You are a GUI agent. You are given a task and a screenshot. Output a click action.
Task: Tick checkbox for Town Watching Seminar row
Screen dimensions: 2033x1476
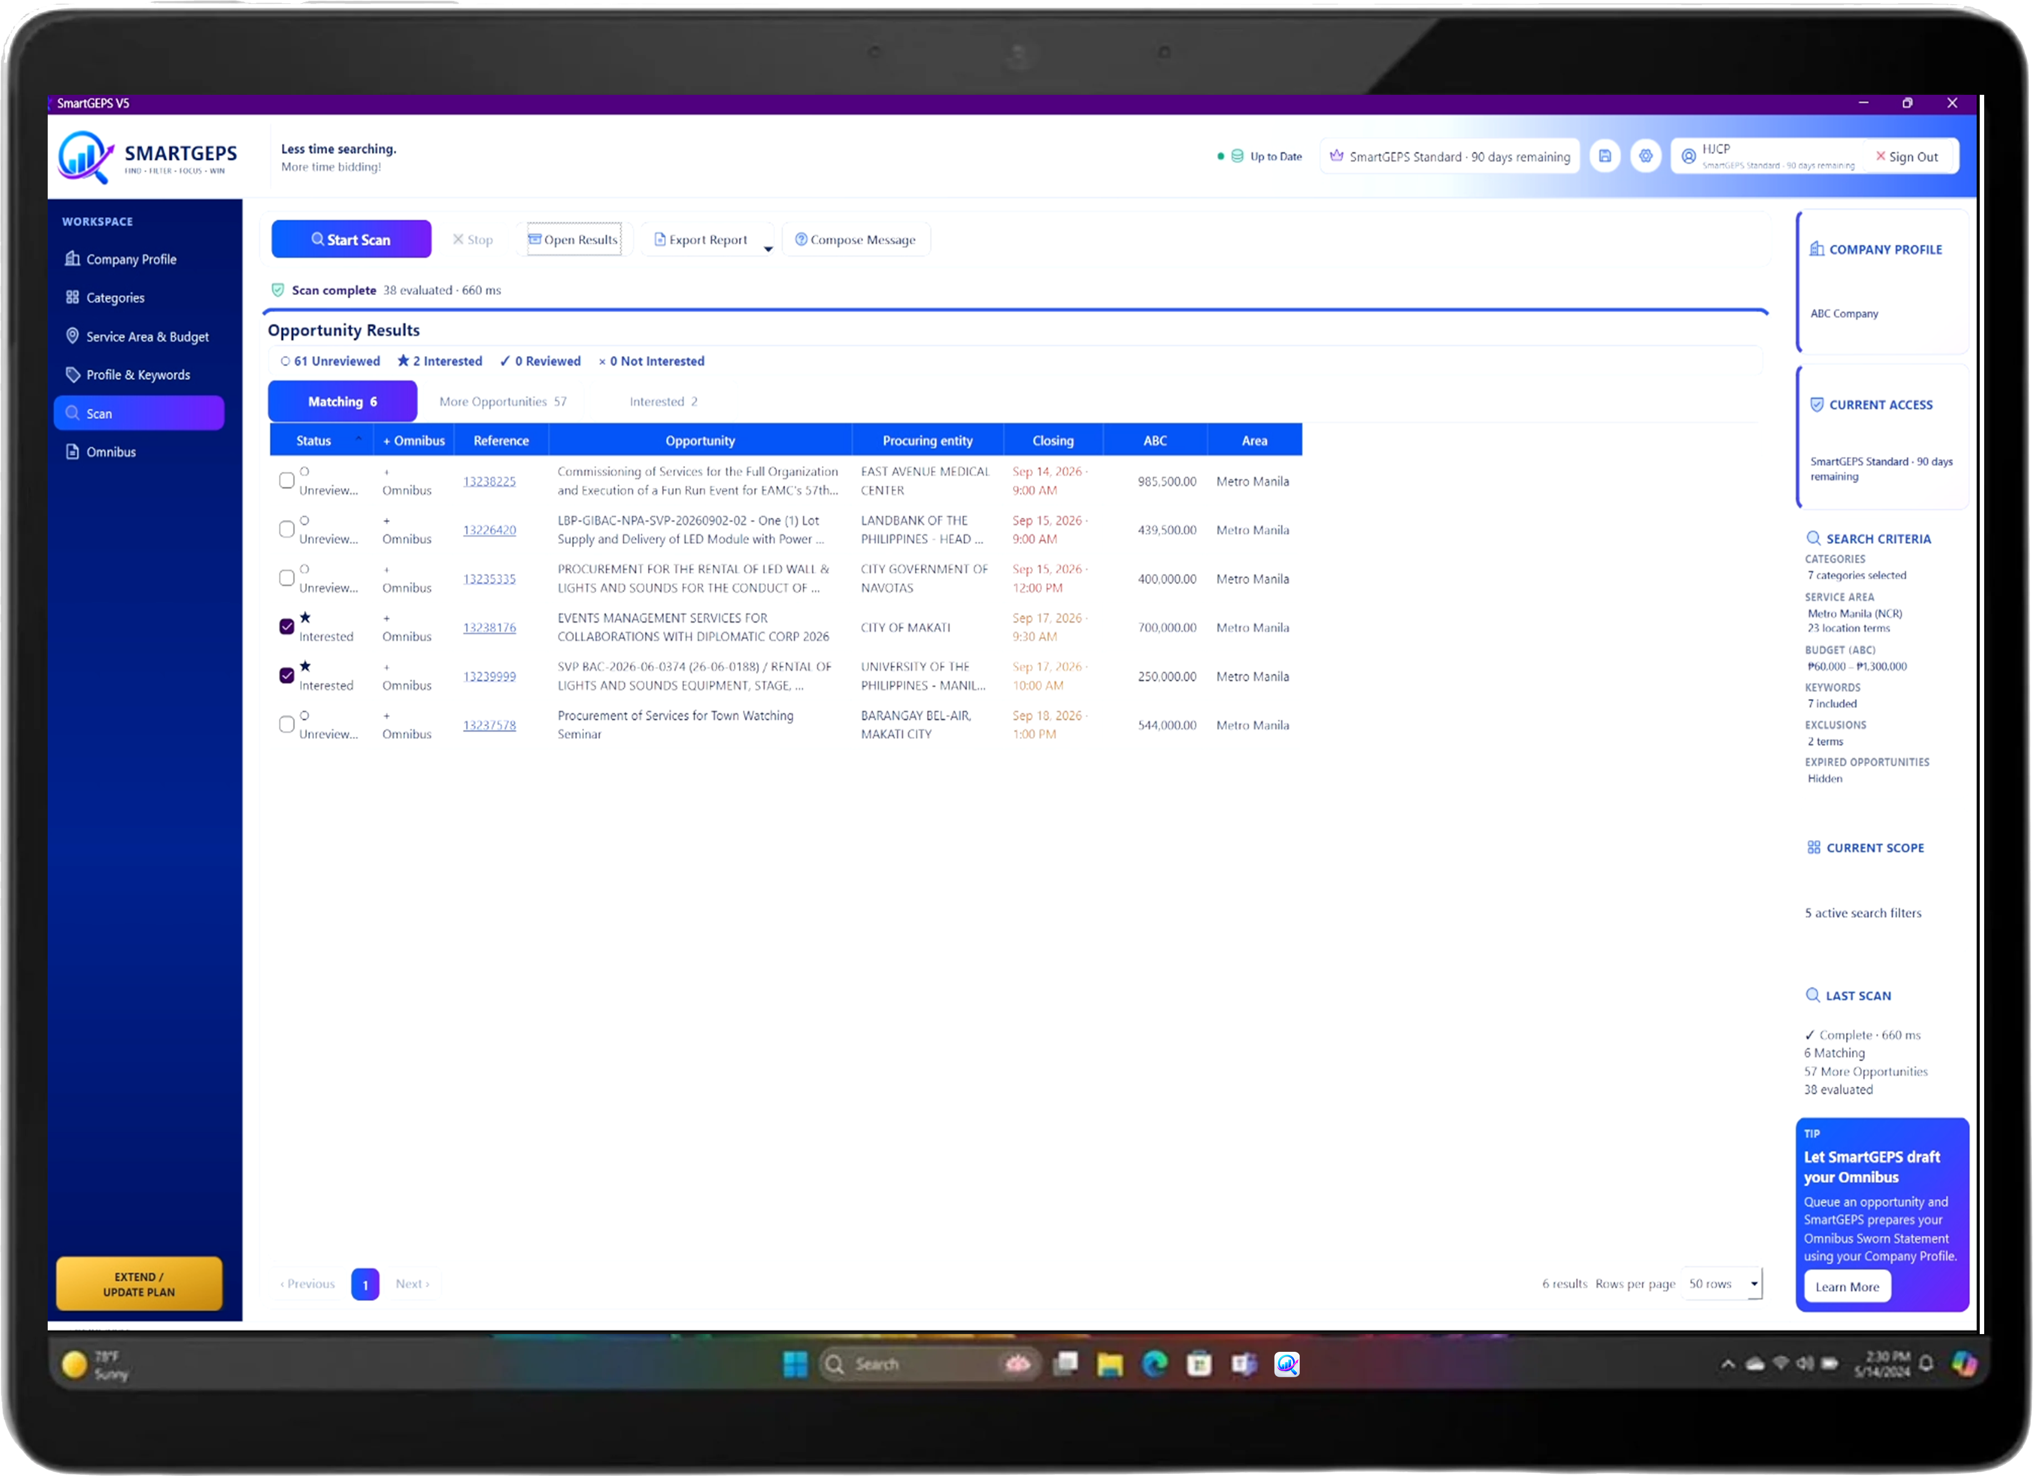pyautogui.click(x=287, y=724)
